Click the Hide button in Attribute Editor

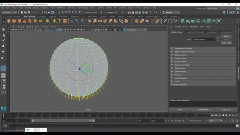[229, 43]
